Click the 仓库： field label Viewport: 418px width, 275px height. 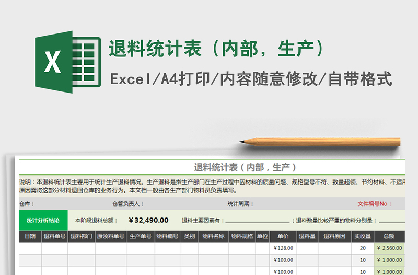coord(27,204)
